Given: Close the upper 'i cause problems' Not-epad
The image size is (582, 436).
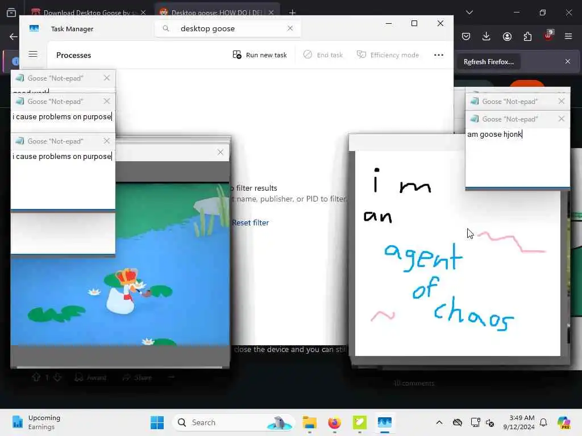Looking at the screenshot, I should coord(107,101).
